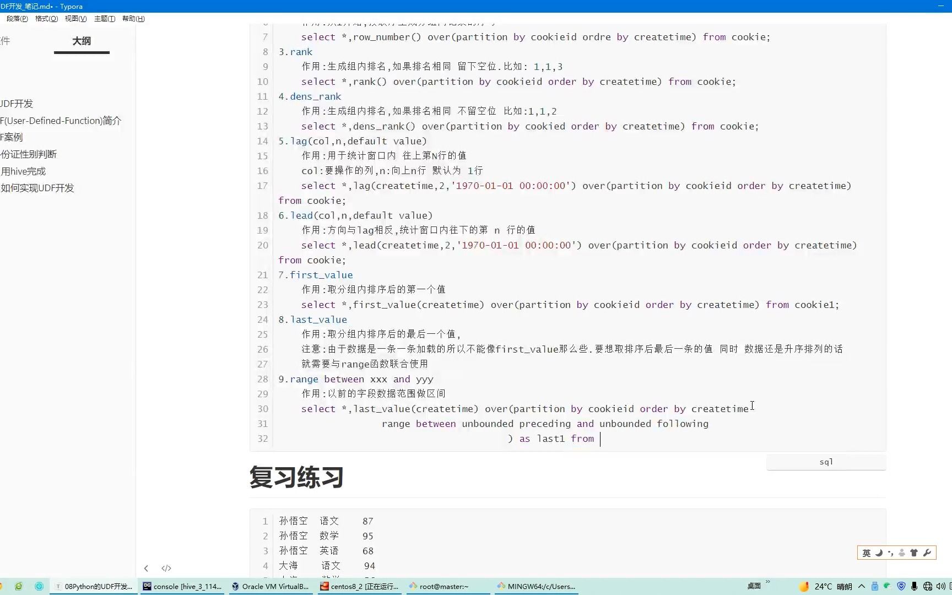Click line '7.first_value' in code block
Screen dimensions: 952x595
[x=315, y=275]
